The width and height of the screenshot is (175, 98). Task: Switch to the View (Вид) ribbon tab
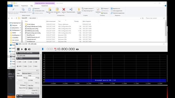tap(32, 6)
